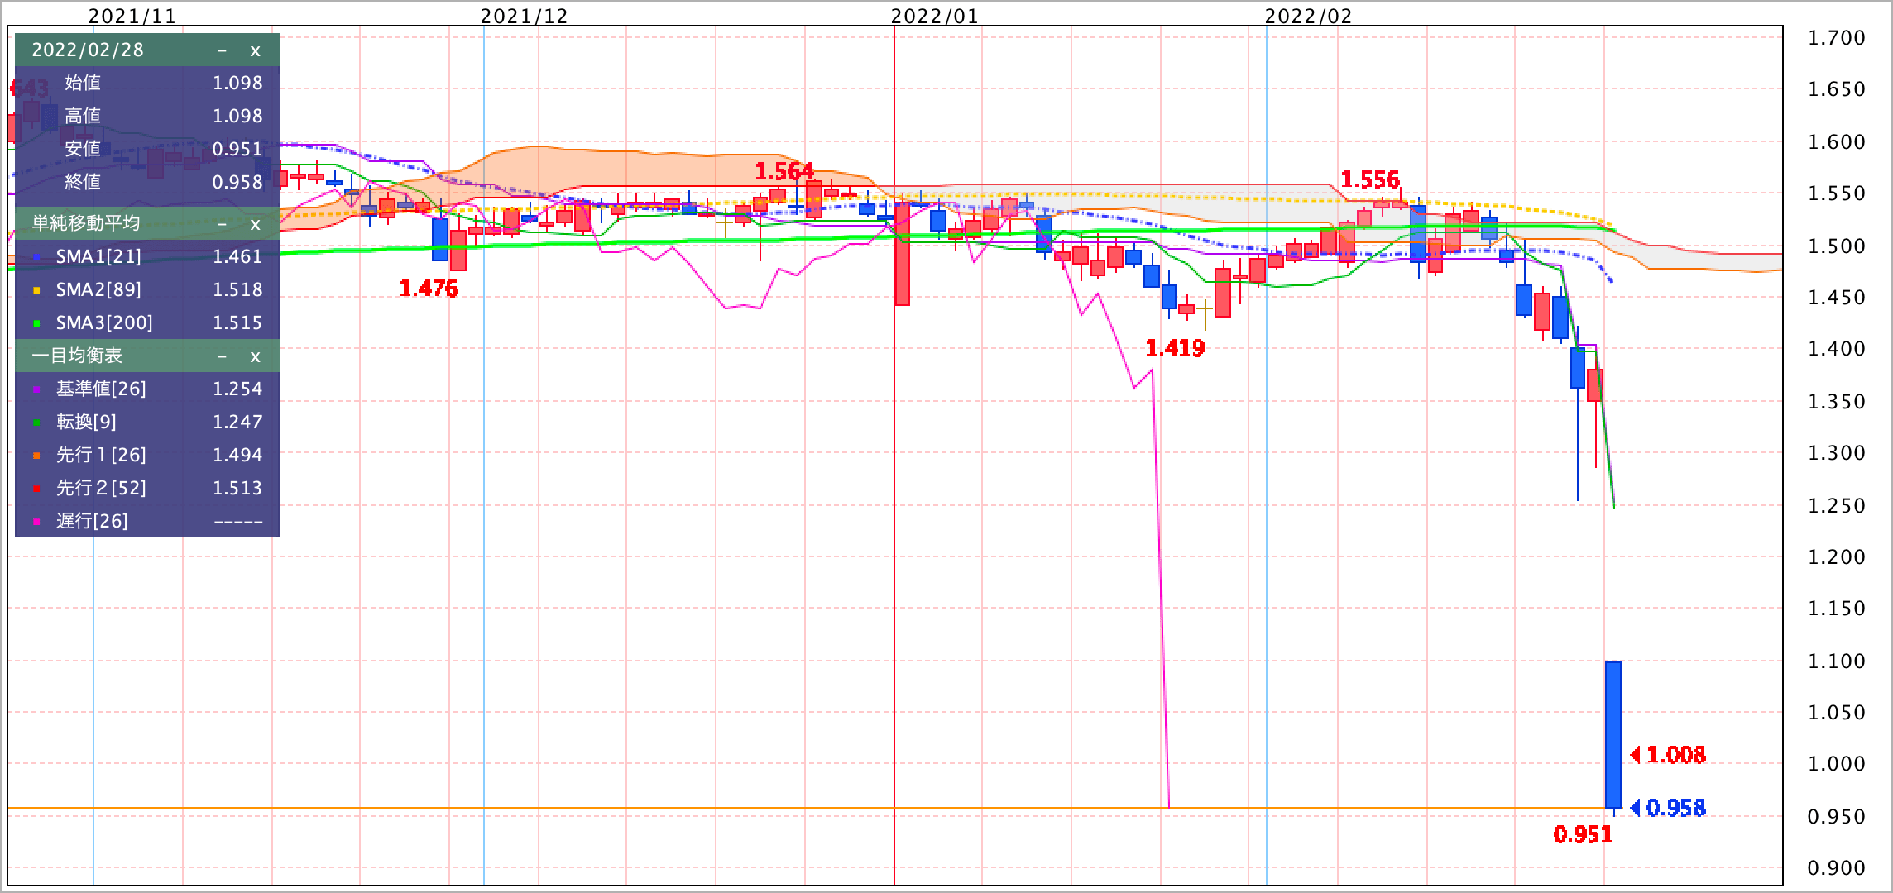Click the 2022/02/28 date panel title
The width and height of the screenshot is (1893, 893).
click(x=88, y=50)
